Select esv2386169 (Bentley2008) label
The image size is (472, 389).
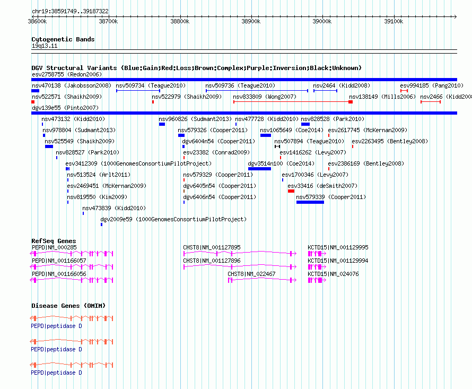pos(366,163)
